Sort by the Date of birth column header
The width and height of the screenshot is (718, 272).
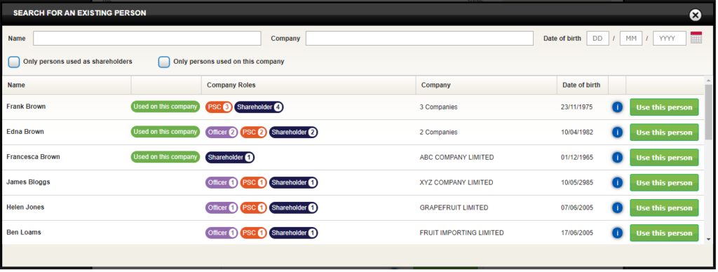(583, 85)
